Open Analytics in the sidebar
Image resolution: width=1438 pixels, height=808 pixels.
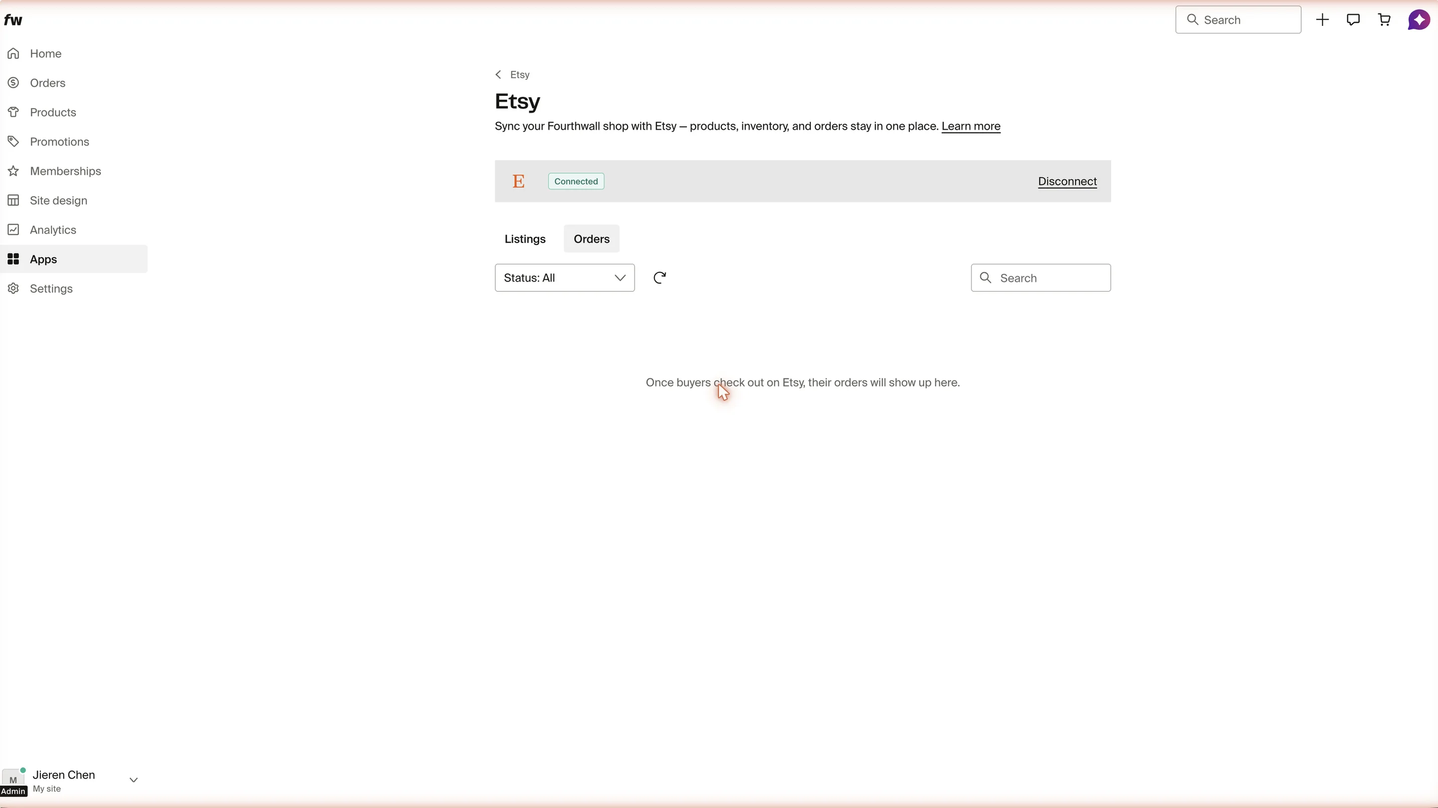pos(74,230)
